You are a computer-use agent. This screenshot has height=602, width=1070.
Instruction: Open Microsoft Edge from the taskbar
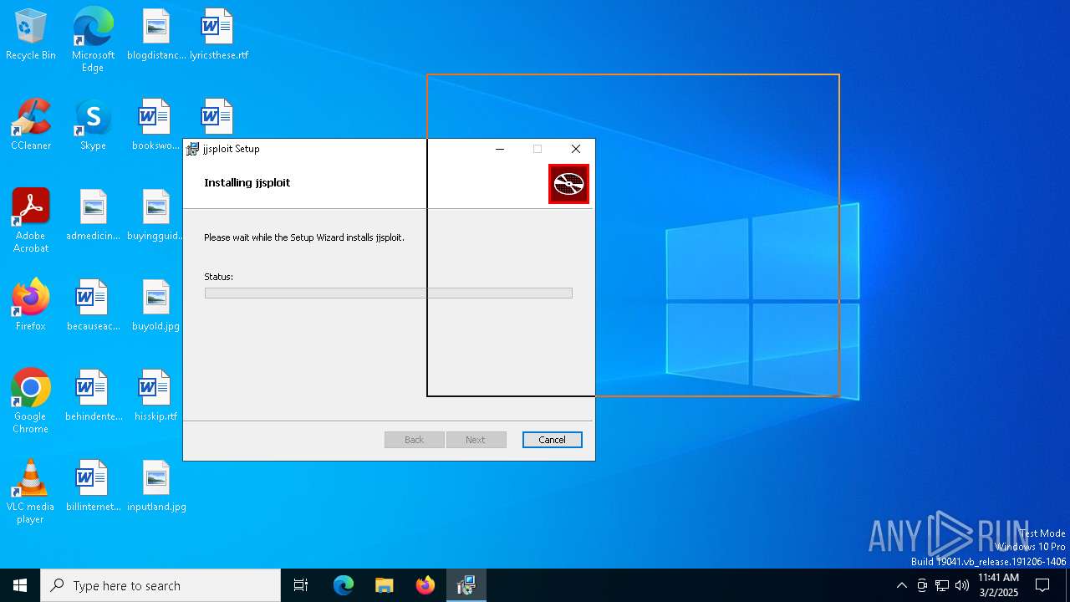coord(344,585)
